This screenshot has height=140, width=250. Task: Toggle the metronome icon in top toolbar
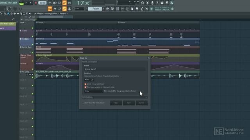(50, 3)
